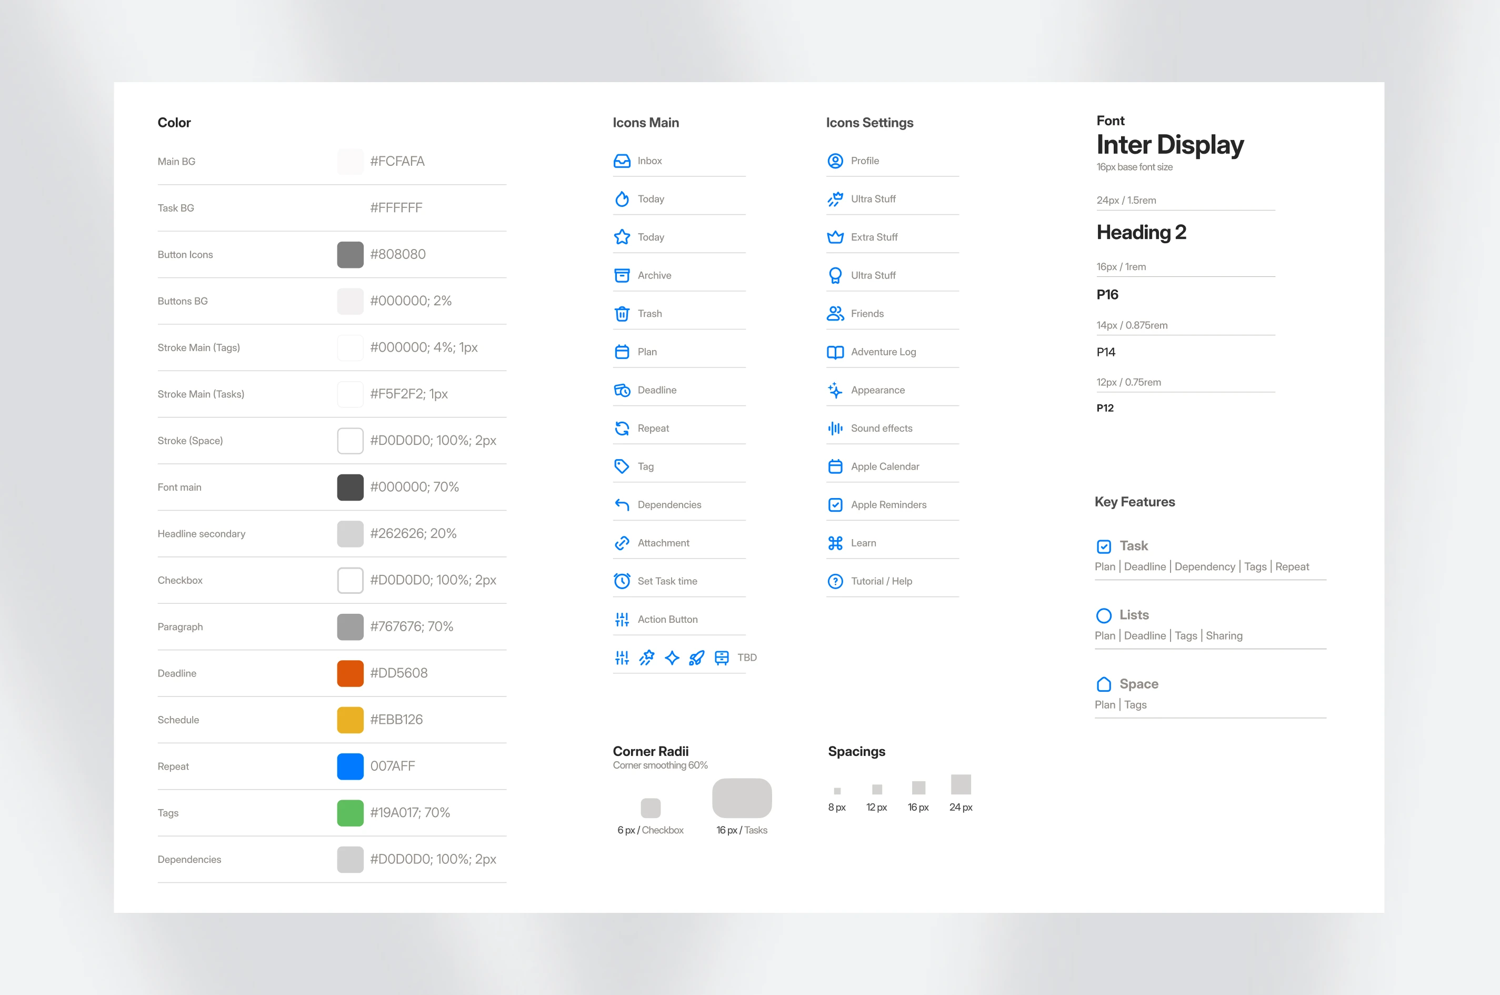Screen dimensions: 1500x995
Task: Click the P12 sample text
Action: tap(1105, 408)
